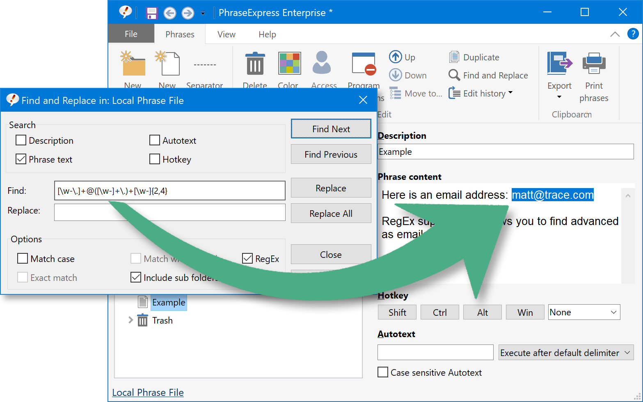This screenshot has width=643, height=402.
Task: Insert a Separator from the ribbon
Action: point(205,65)
